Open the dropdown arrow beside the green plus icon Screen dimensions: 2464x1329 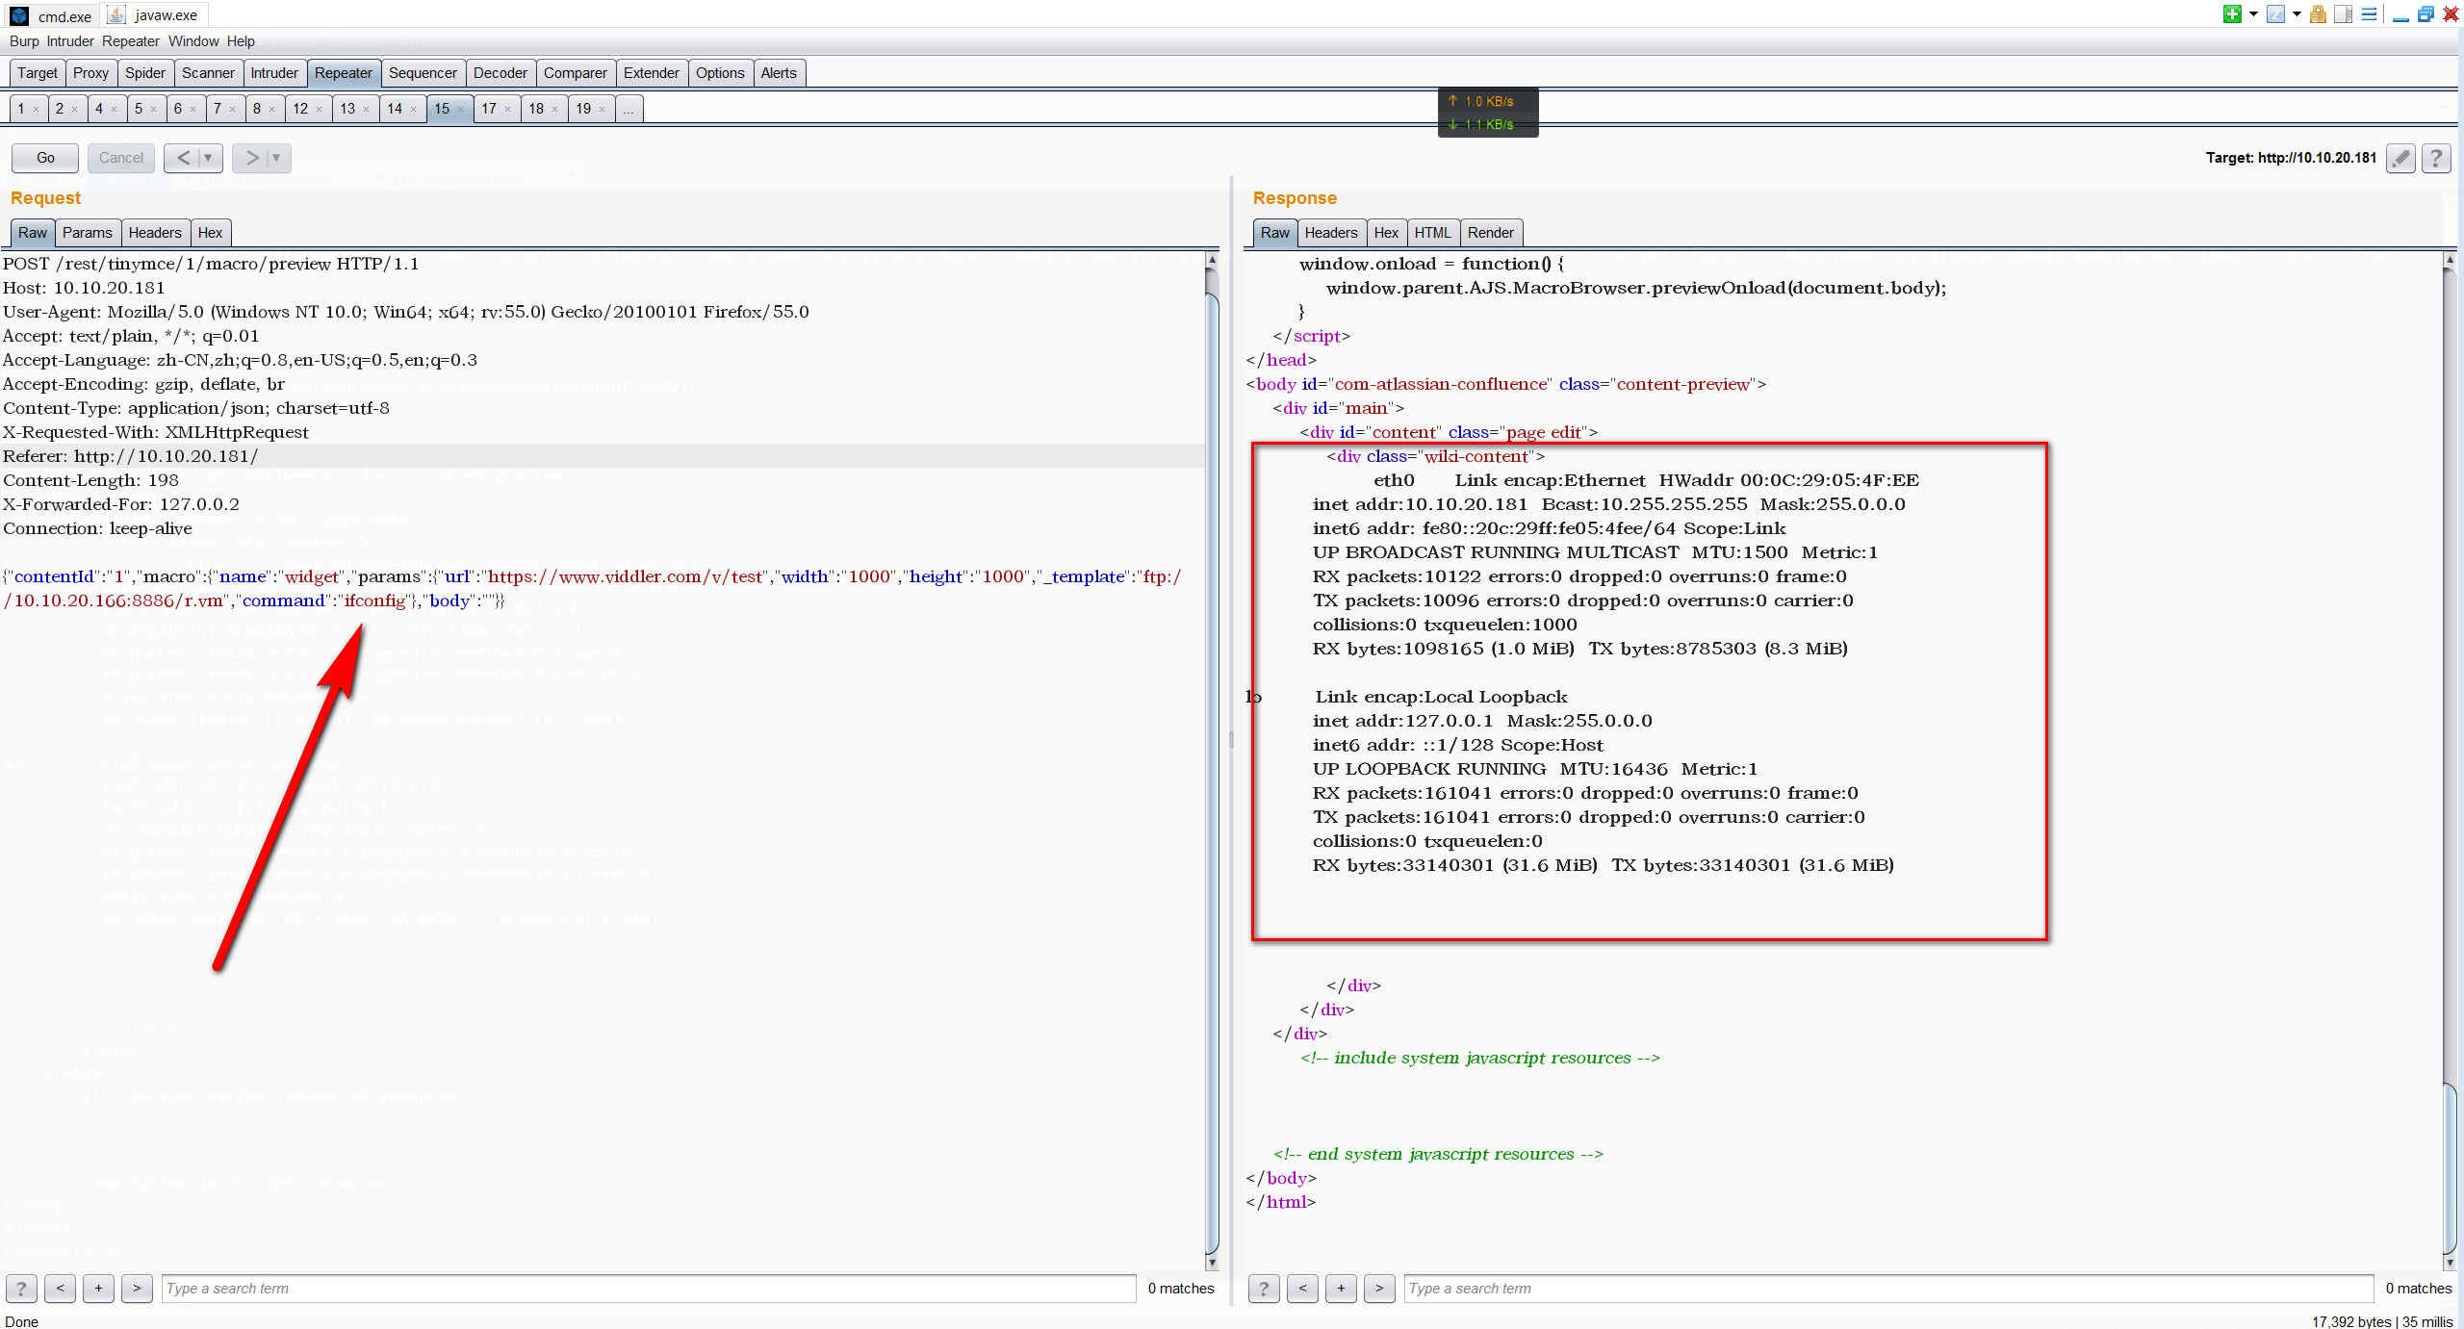point(2252,14)
